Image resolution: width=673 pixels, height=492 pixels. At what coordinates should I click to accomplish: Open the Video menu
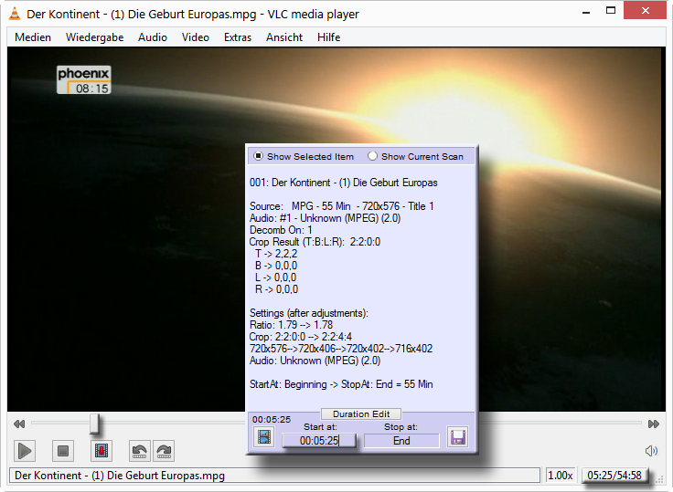pos(196,37)
